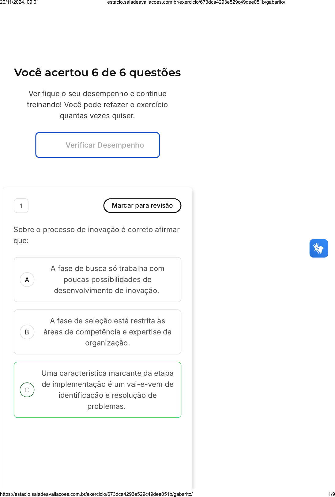
Task: Pick the option C letter circle
Action: [x=27, y=390]
